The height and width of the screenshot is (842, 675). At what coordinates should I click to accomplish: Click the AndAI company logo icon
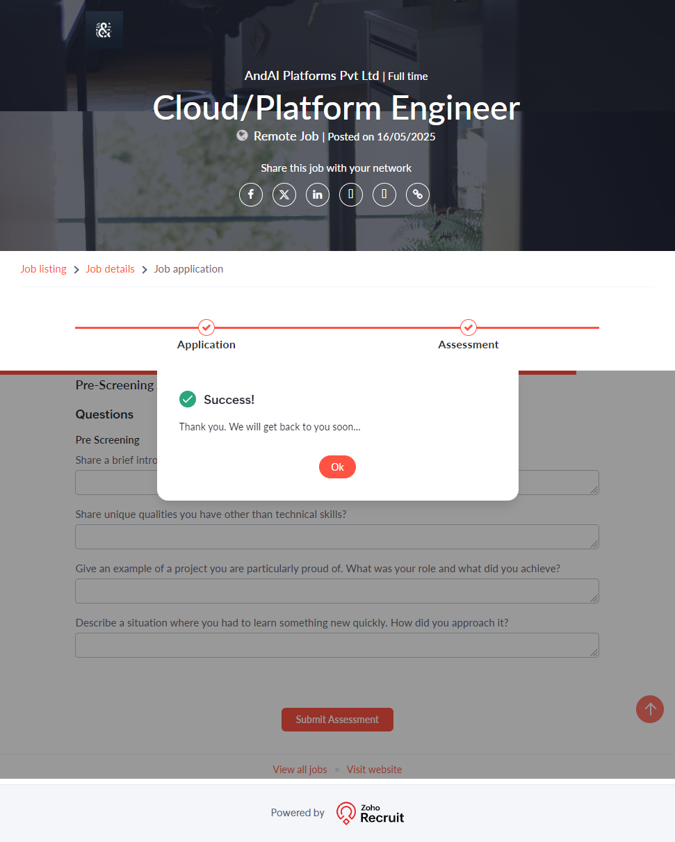click(x=104, y=30)
